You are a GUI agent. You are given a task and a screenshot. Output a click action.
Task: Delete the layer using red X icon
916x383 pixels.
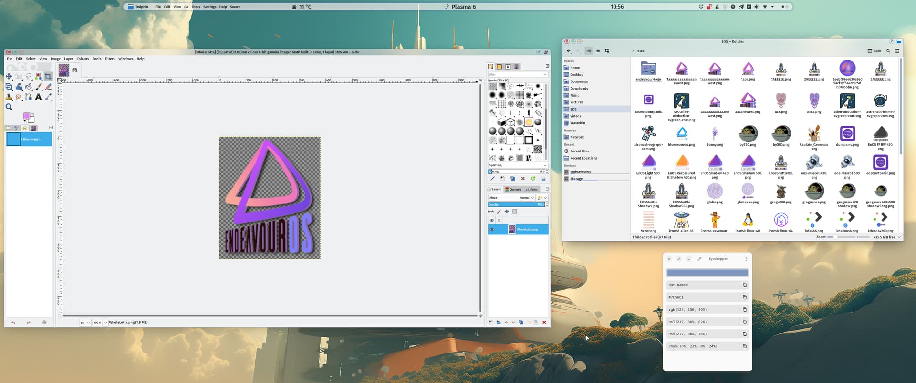pyautogui.click(x=544, y=323)
